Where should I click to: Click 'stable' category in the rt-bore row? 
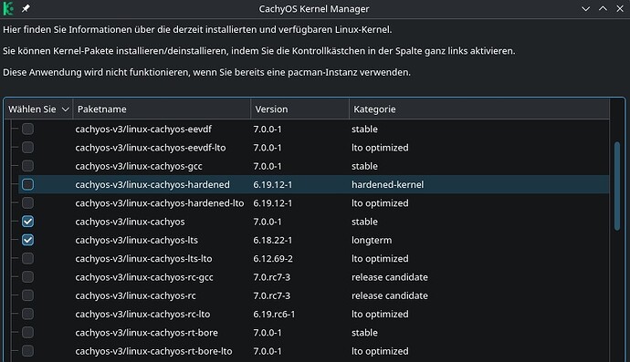coord(364,332)
